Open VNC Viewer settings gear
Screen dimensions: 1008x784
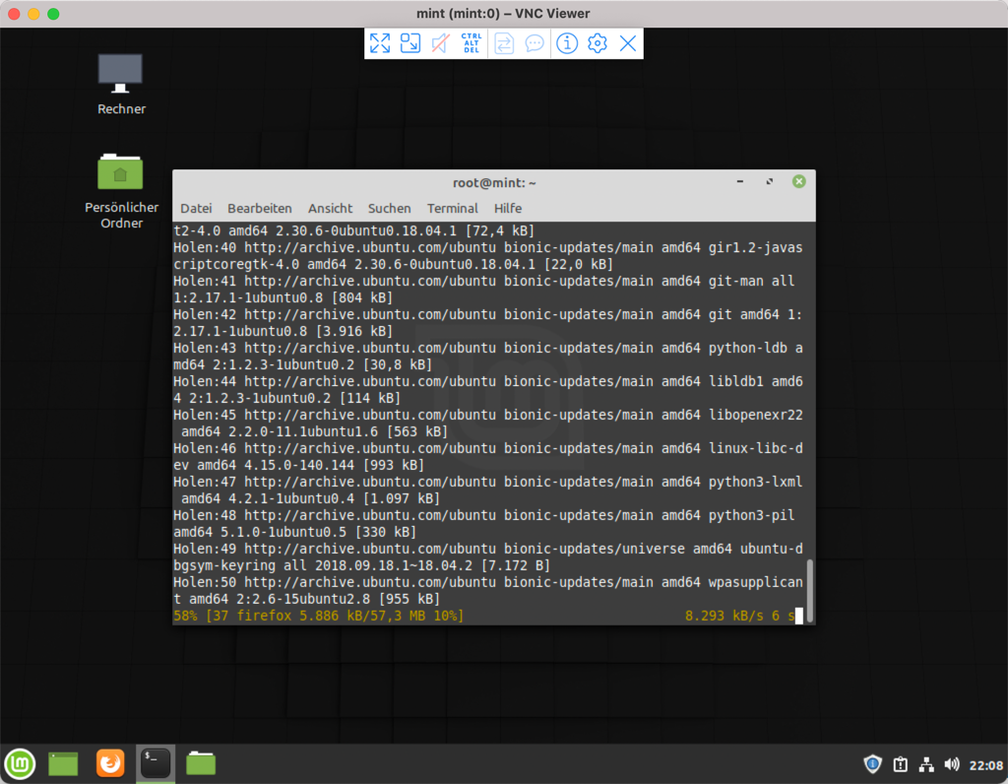pos(598,43)
